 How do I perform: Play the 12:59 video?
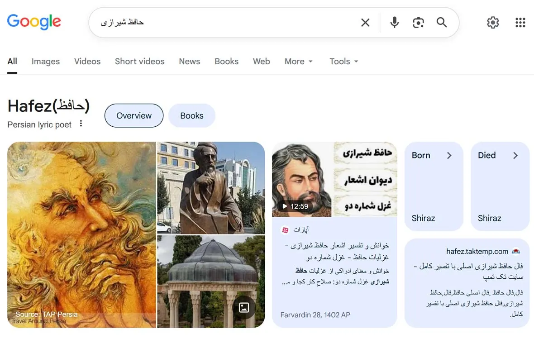(x=295, y=206)
